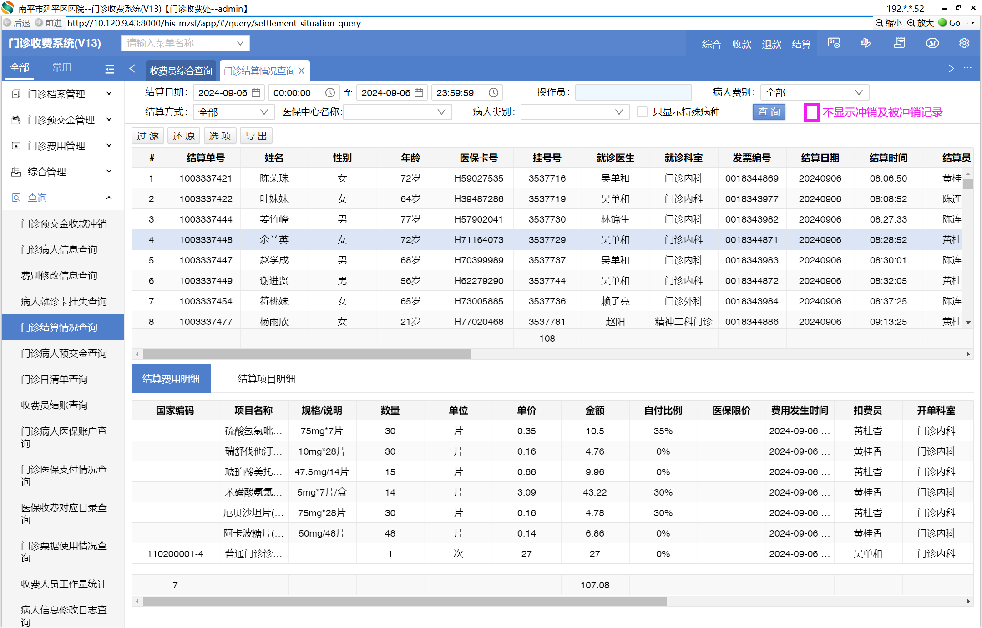Open 收费员结账查询 in sidebar
The width and height of the screenshot is (982, 628).
point(54,405)
